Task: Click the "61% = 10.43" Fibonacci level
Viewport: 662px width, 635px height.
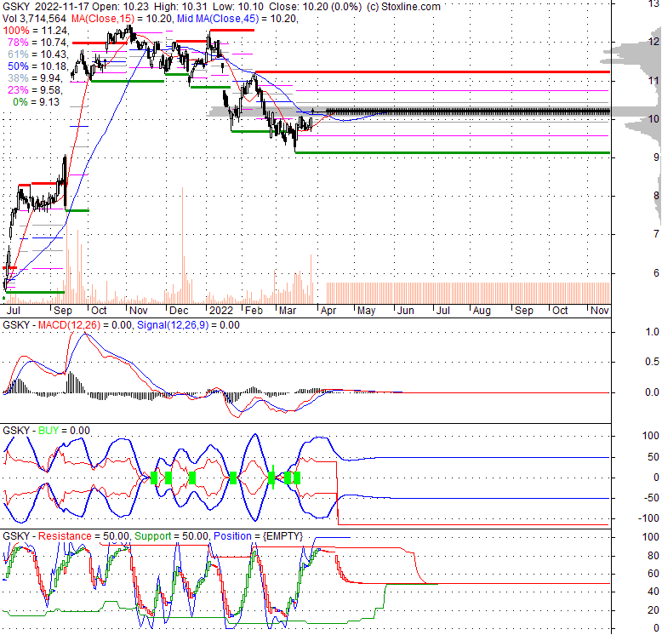Action: (37, 54)
